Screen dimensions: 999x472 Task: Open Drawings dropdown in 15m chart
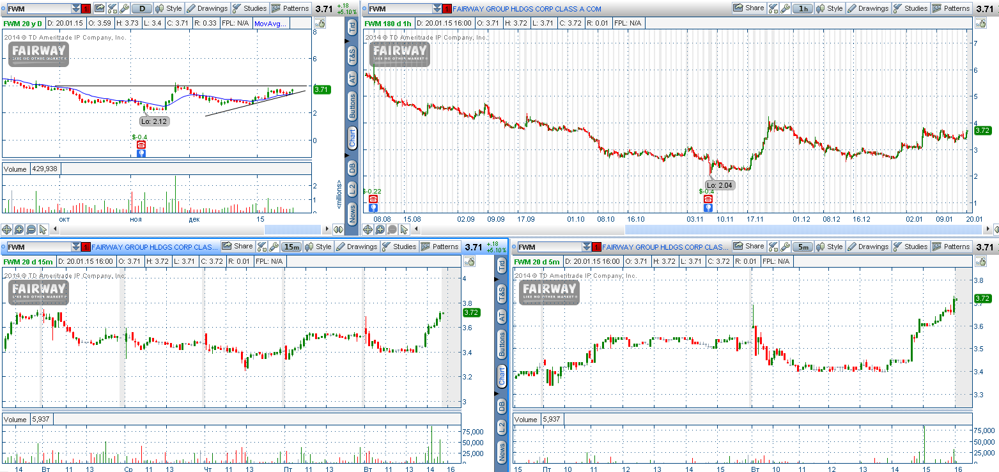[357, 247]
